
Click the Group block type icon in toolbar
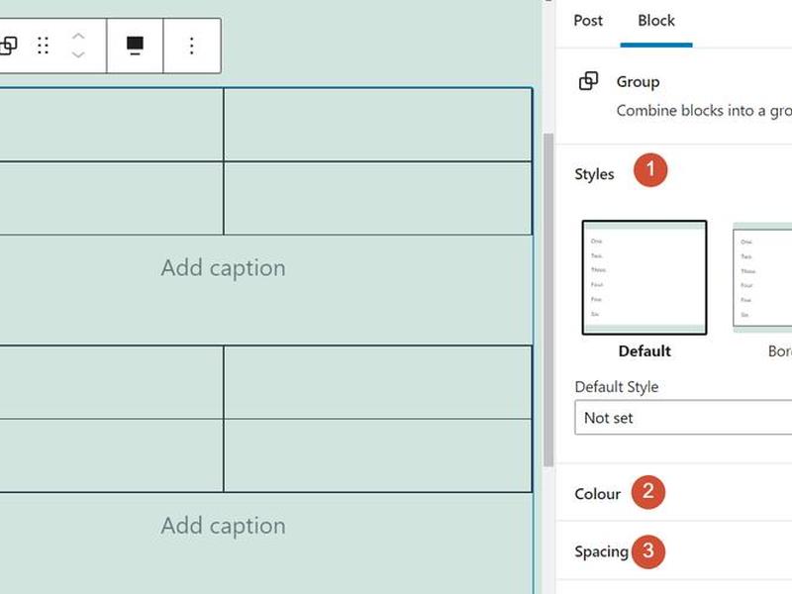pyautogui.click(x=8, y=46)
